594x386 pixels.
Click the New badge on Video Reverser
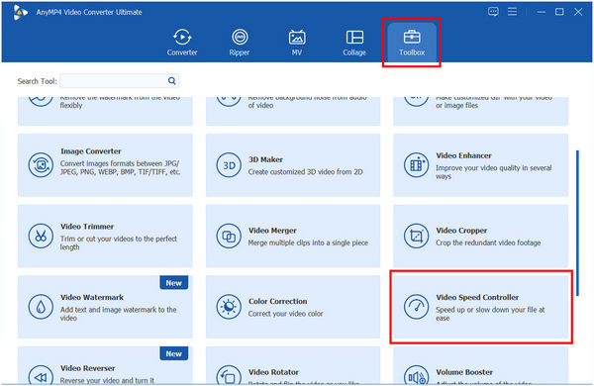point(174,353)
